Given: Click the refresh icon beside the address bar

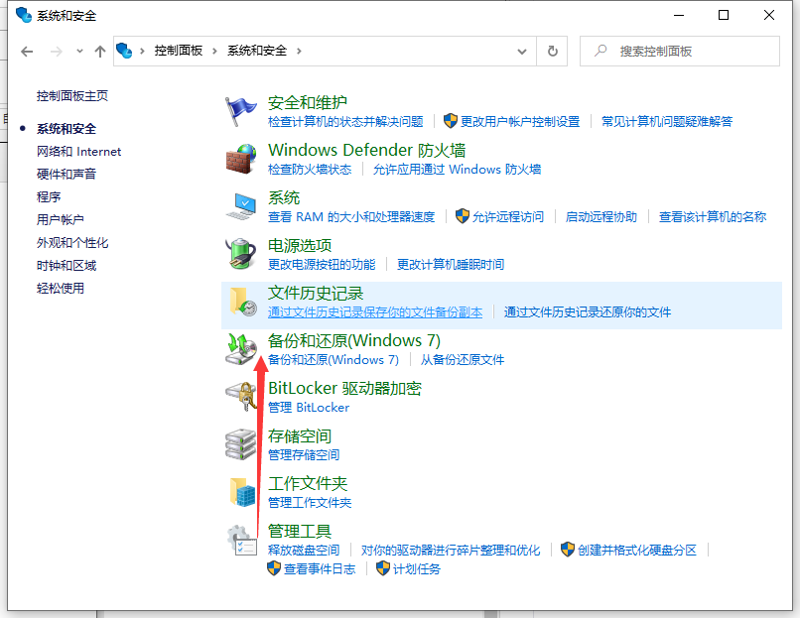Looking at the screenshot, I should tap(552, 52).
